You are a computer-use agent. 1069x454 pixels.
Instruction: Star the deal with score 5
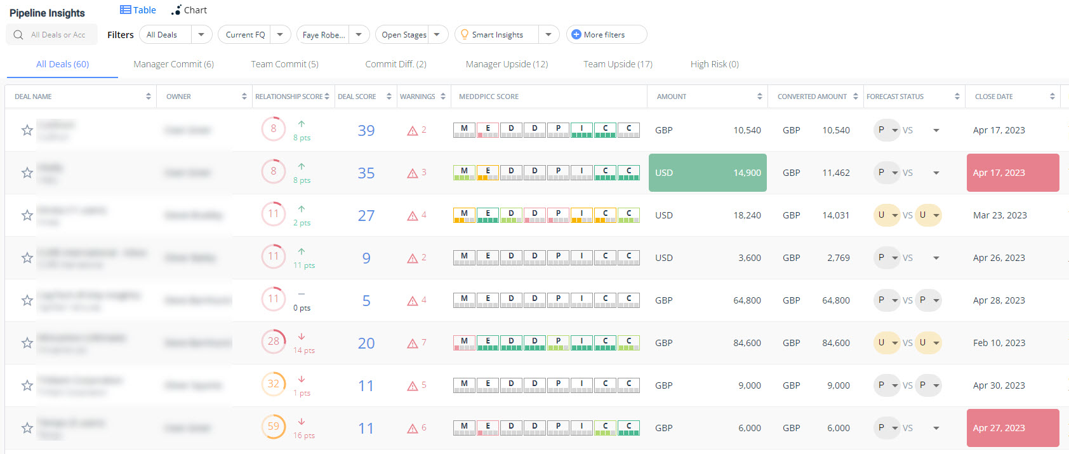pos(27,300)
